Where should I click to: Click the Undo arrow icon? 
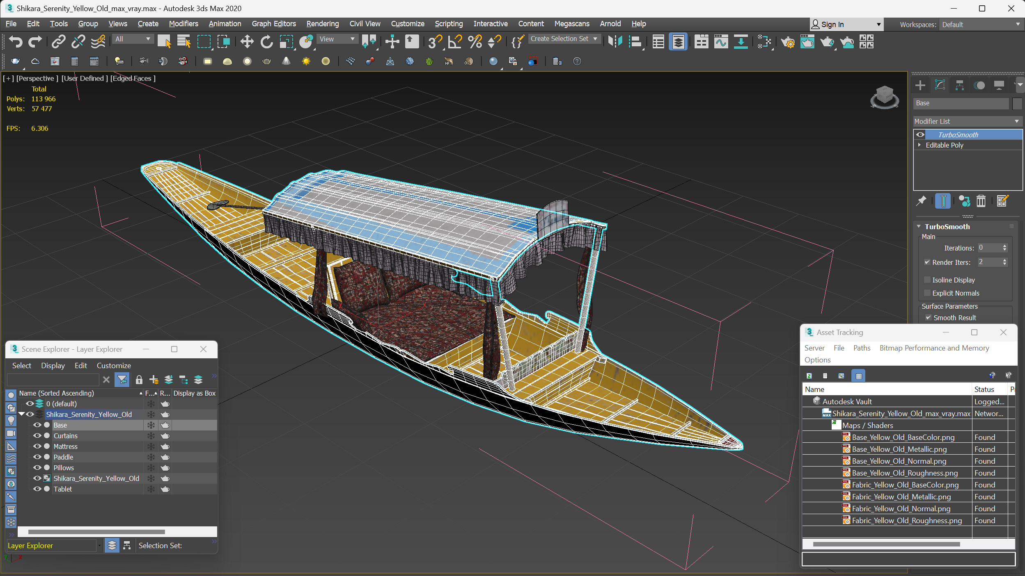coord(16,41)
